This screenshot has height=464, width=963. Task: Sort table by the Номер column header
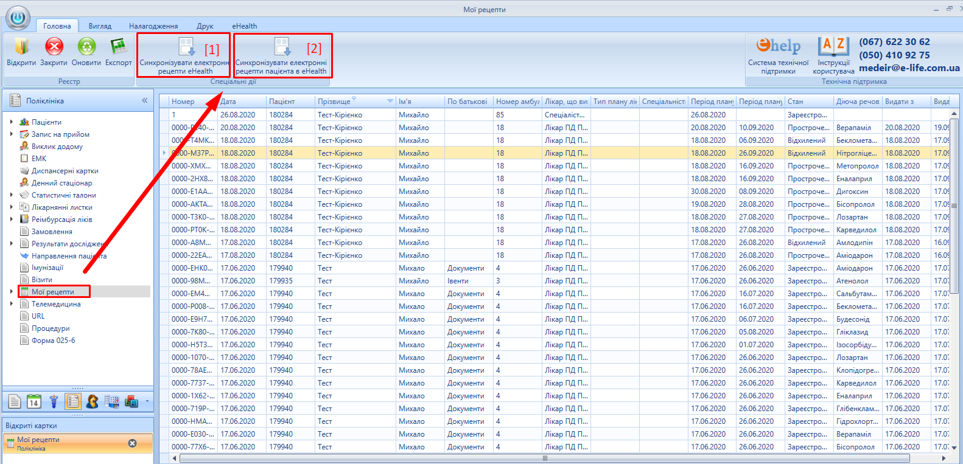(x=194, y=101)
